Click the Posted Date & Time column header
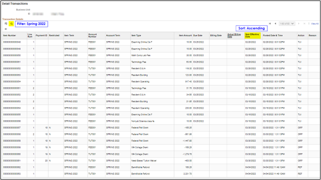The height and width of the screenshot is (180, 321). tap(273, 36)
